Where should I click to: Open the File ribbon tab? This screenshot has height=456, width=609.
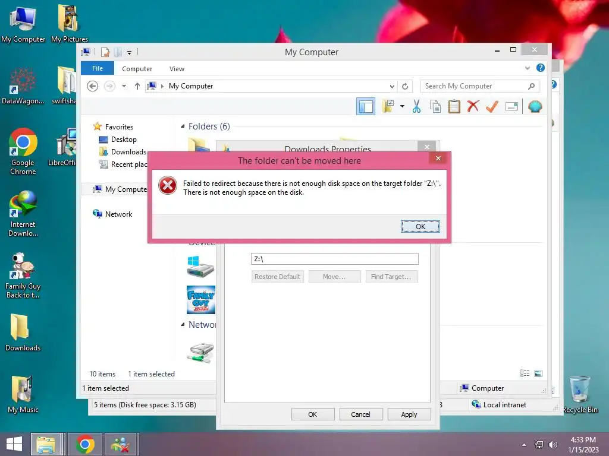click(x=98, y=68)
